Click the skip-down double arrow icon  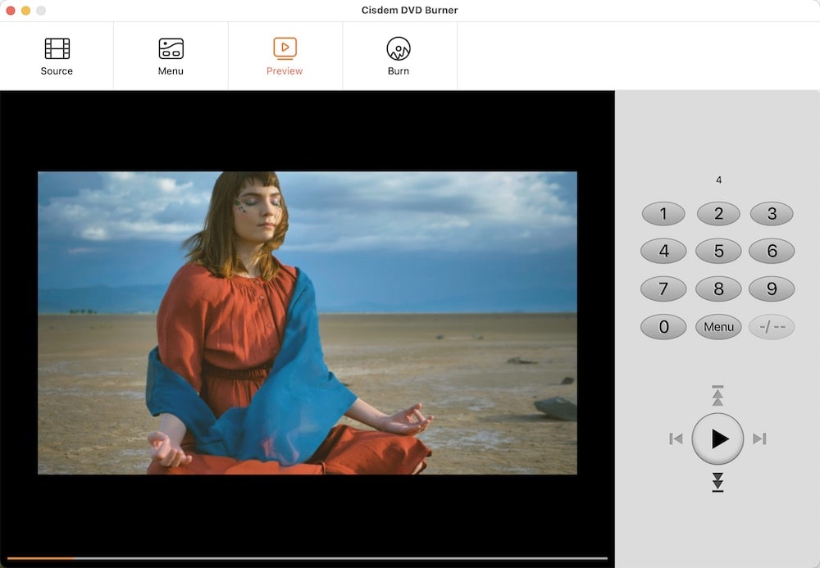click(717, 483)
